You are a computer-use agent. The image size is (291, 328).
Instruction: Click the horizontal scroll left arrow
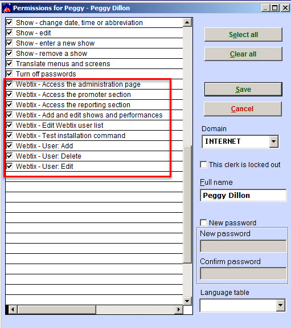tap(13, 309)
